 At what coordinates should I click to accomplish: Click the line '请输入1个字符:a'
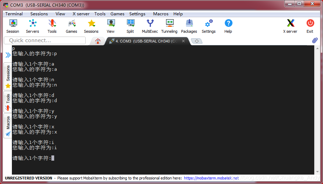tap(33, 64)
